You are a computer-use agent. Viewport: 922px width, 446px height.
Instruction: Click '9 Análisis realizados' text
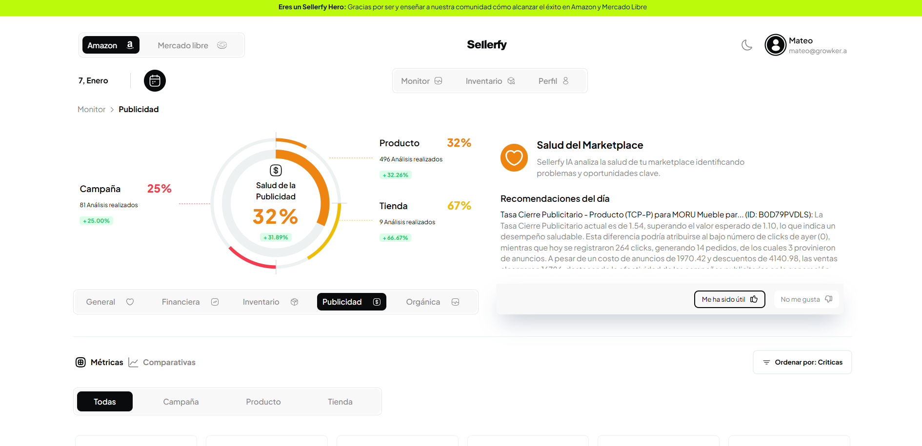coord(407,222)
